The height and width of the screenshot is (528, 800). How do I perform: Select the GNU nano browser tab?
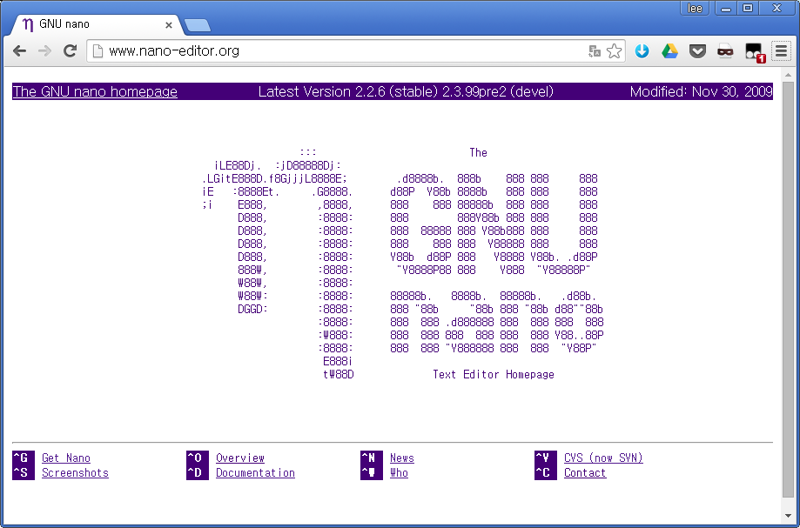(87, 24)
